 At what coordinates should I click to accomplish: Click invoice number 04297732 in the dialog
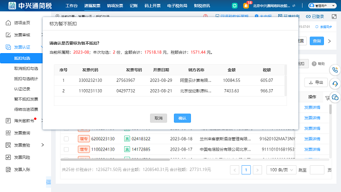(x=126, y=91)
